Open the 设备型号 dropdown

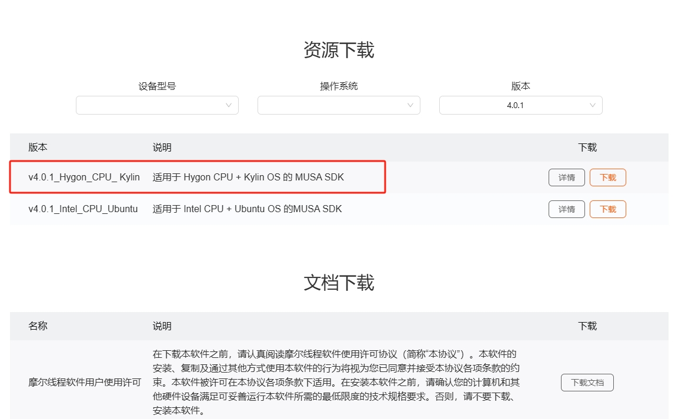coord(157,105)
